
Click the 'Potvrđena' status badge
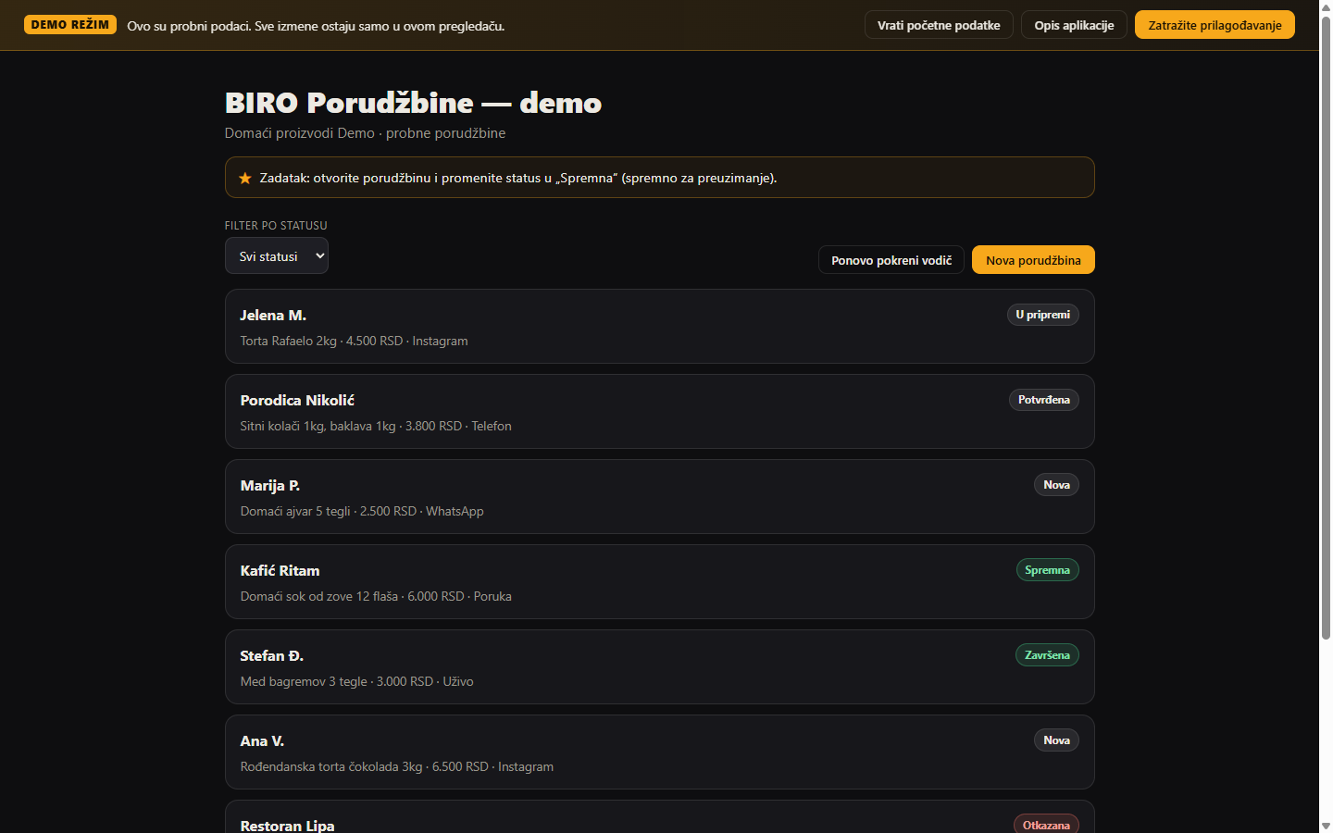click(1044, 400)
